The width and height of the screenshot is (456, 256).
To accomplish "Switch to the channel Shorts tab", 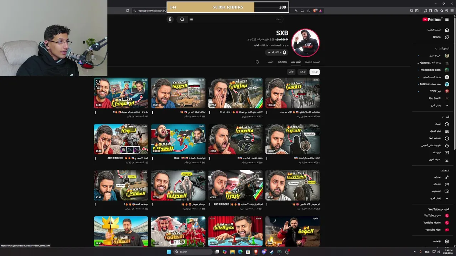I will [x=283, y=62].
